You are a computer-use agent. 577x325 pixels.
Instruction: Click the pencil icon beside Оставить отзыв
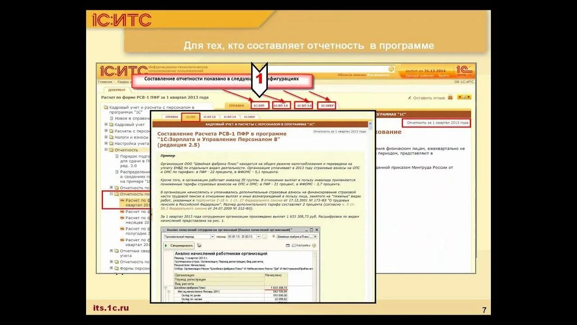coord(409,97)
